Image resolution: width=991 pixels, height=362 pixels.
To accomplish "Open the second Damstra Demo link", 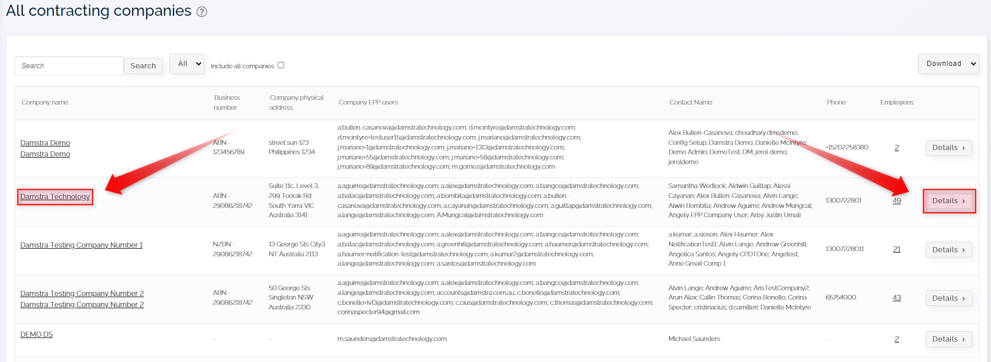I will [x=45, y=154].
